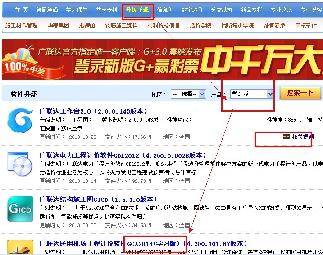Click the 邀请函 link
Viewport: 323px width, 255px height.
tap(87, 26)
